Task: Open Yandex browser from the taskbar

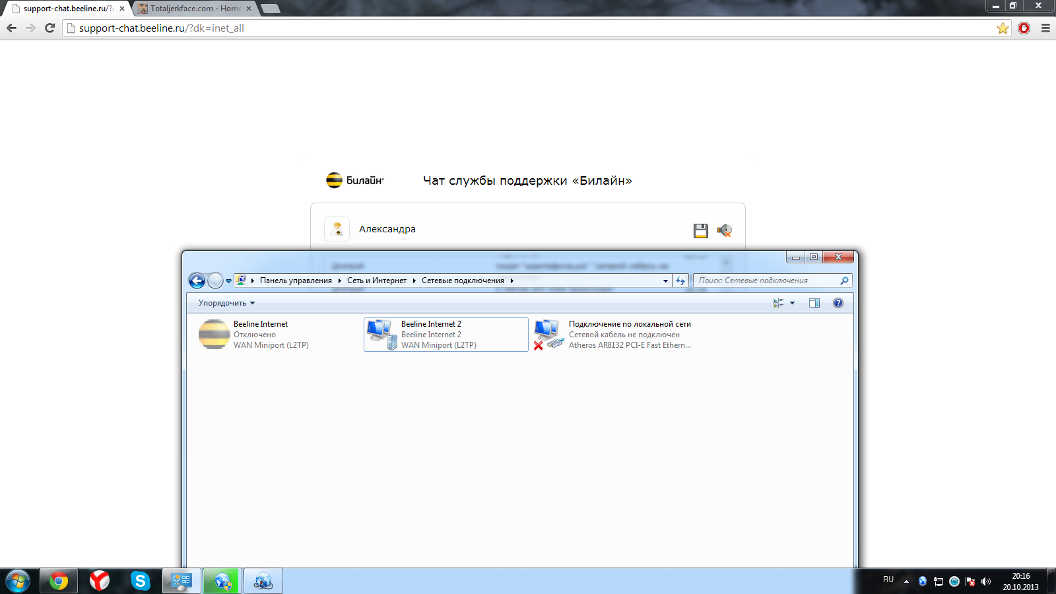Action: click(100, 581)
